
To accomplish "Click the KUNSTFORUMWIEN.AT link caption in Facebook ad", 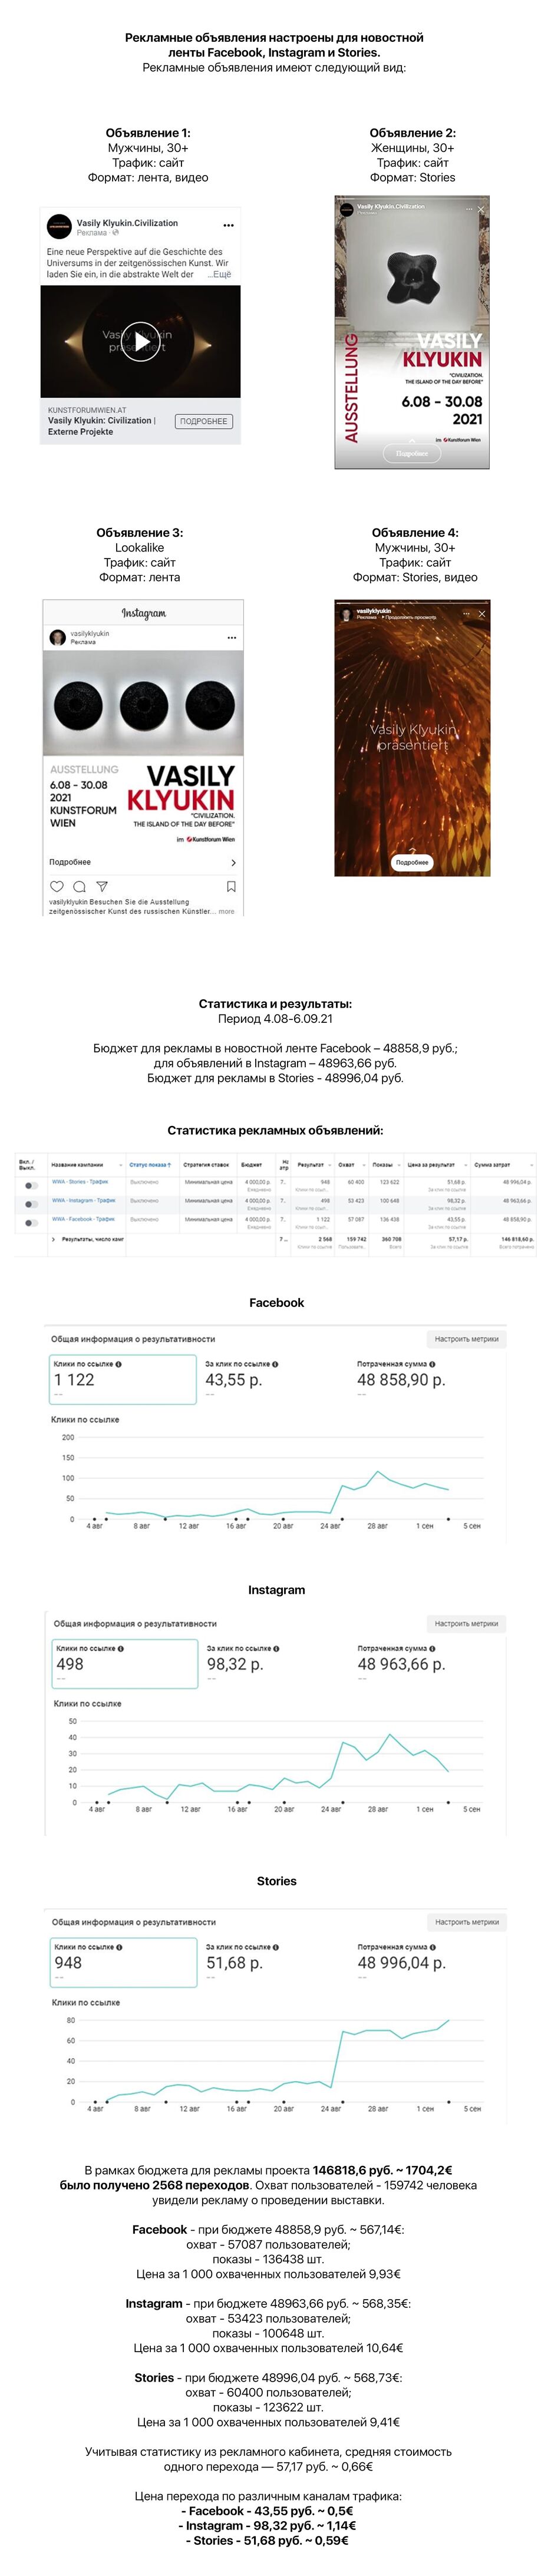I will tap(87, 410).
